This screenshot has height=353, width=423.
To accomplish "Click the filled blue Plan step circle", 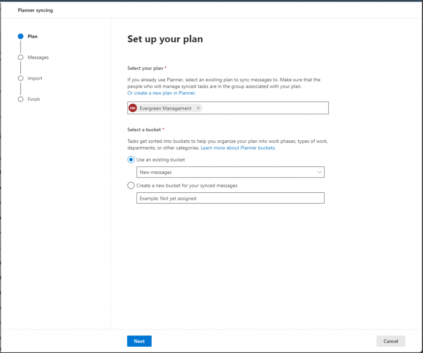I will click(x=21, y=36).
